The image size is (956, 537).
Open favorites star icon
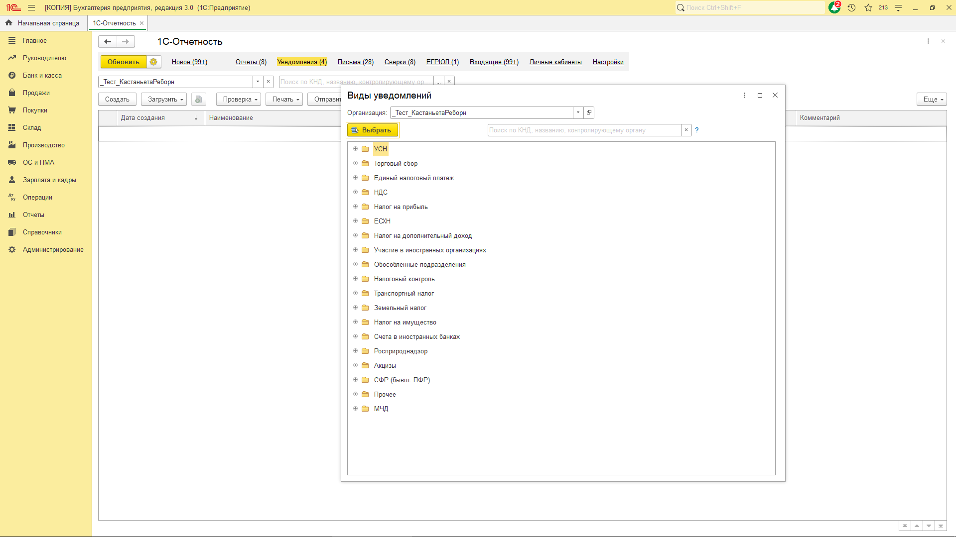868,7
